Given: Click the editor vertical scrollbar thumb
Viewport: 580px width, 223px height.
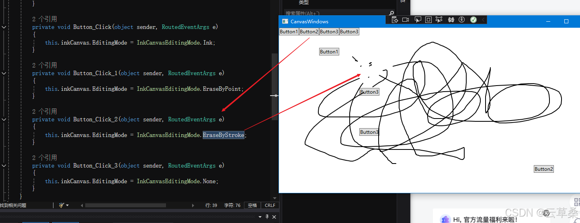Looking at the screenshot, I should point(275,86).
